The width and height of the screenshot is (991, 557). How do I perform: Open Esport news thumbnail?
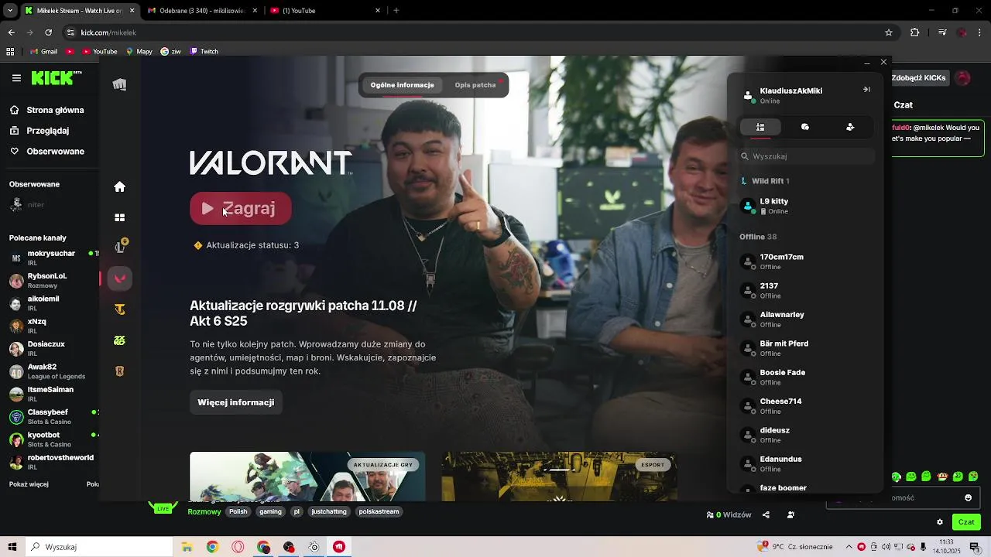point(559,477)
